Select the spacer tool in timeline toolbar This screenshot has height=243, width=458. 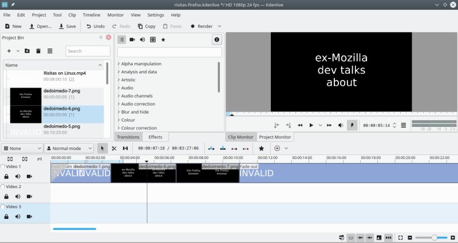coord(125,148)
